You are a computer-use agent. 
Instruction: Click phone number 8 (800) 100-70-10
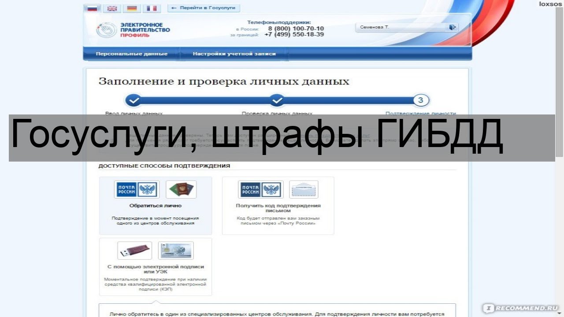tap(296, 29)
